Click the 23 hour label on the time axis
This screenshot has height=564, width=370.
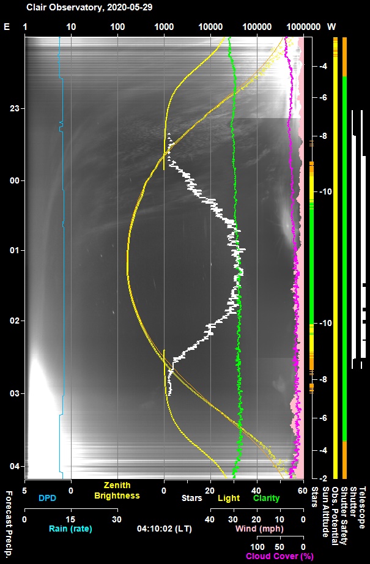tap(15, 108)
